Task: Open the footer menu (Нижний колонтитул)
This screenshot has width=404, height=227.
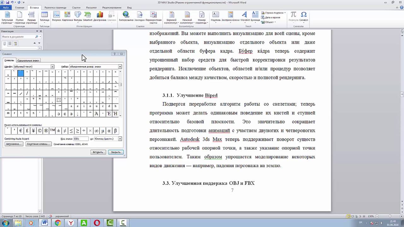Action: (187, 18)
